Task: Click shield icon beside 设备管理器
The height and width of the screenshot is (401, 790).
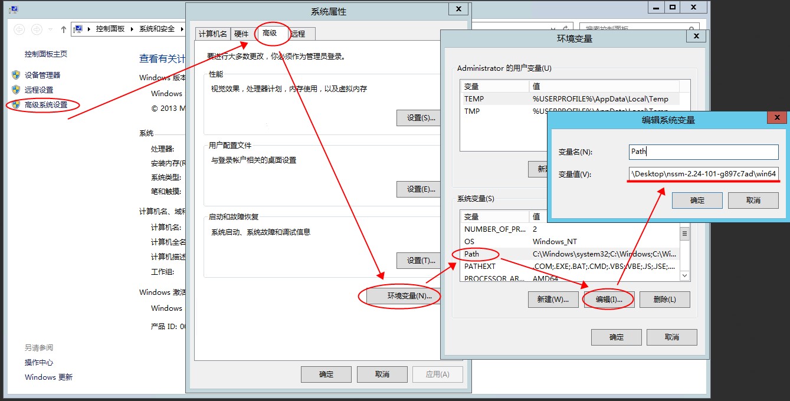Action: coord(16,75)
